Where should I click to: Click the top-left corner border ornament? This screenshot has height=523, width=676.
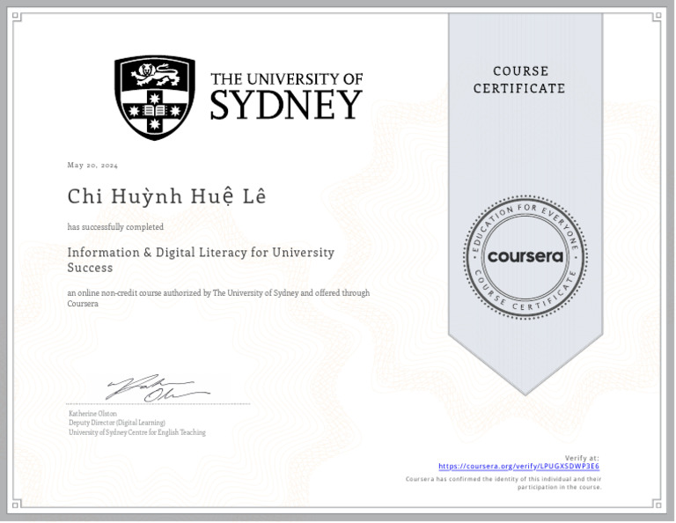click(16, 14)
